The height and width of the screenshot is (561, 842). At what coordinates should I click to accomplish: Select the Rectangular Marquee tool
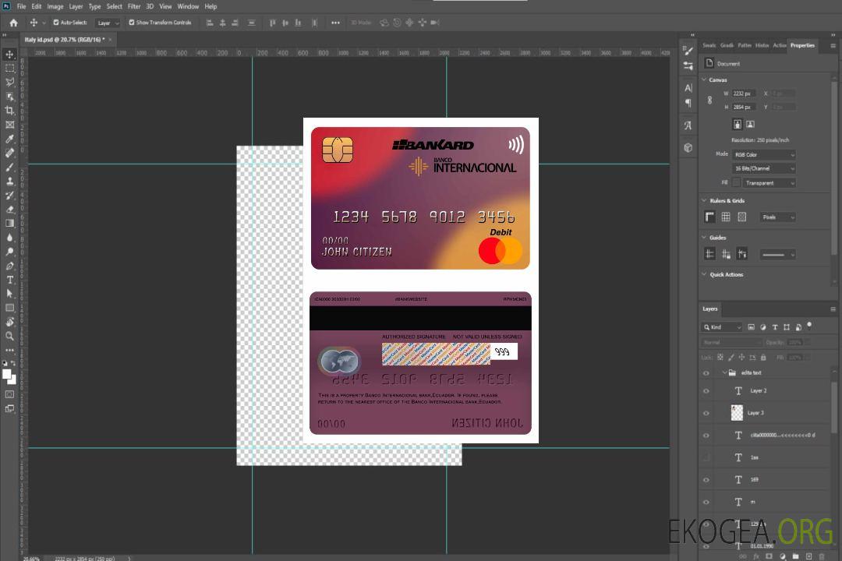coord(9,69)
